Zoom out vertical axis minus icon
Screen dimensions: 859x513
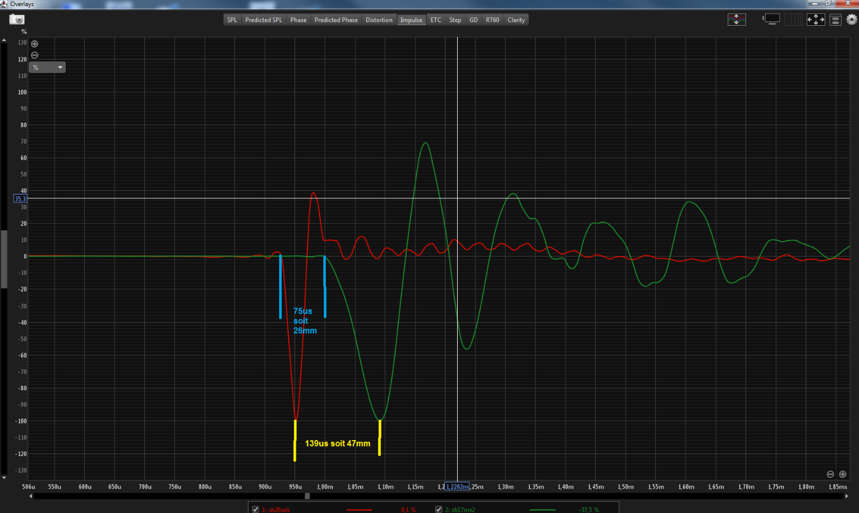(34, 55)
